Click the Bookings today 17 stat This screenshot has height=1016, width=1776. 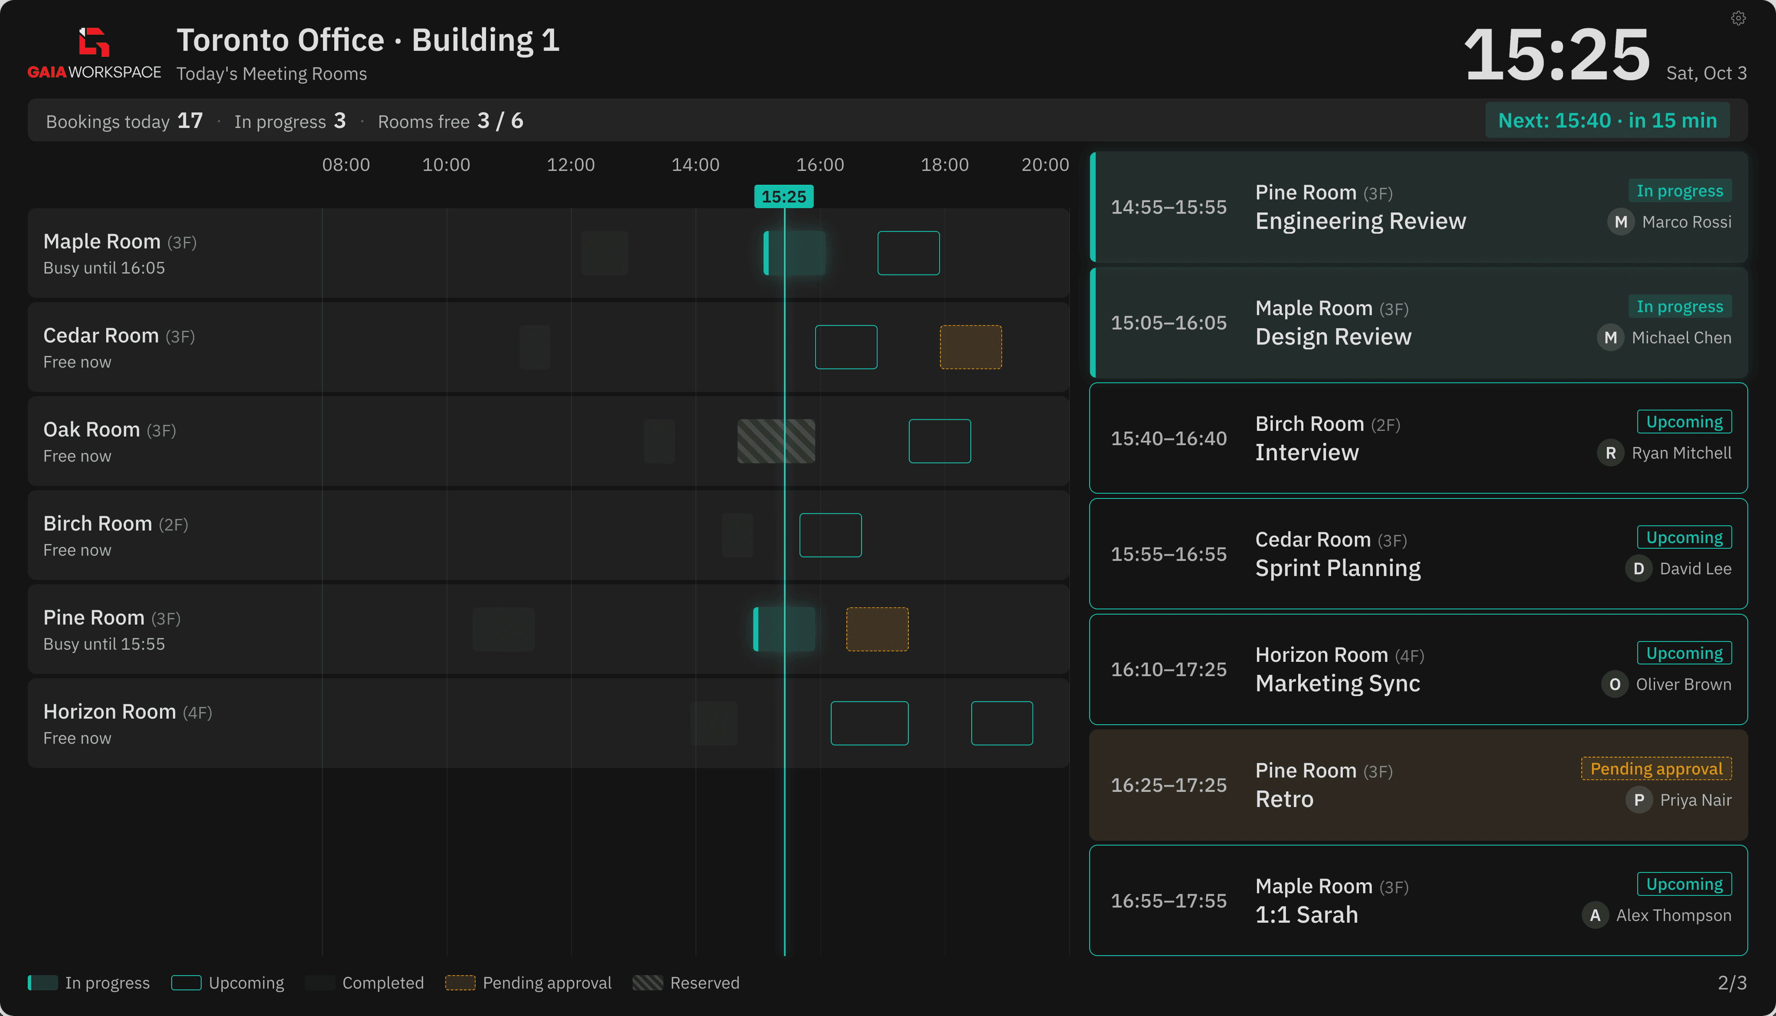tap(124, 121)
